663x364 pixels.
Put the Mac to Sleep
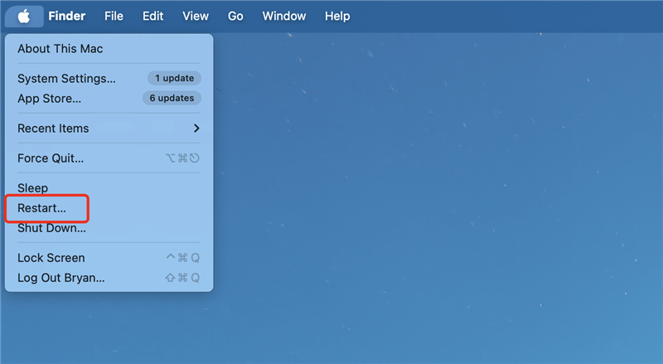tap(33, 188)
